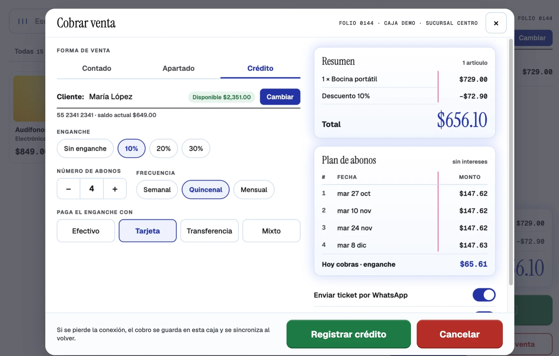559x356 pixels.
Task: Click the red Cancelar button
Action: click(x=459, y=334)
